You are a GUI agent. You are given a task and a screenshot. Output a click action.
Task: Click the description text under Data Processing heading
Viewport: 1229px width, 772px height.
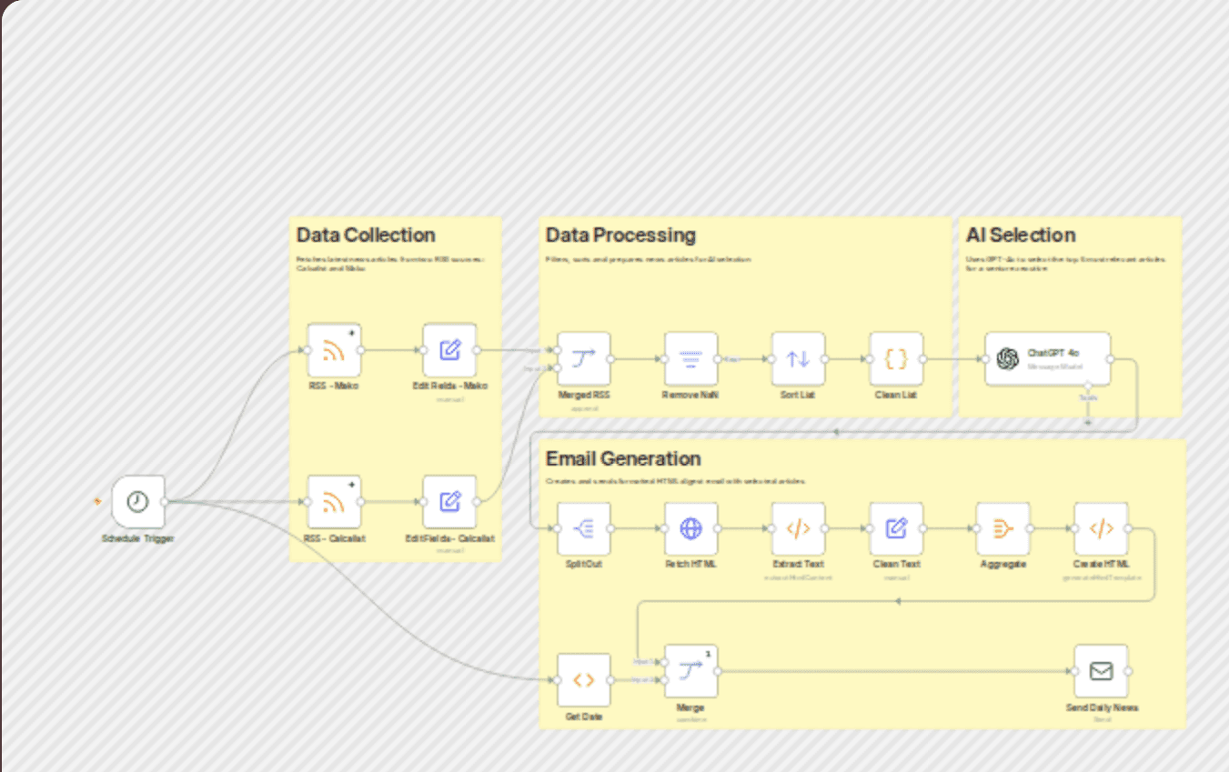pyautogui.click(x=649, y=259)
